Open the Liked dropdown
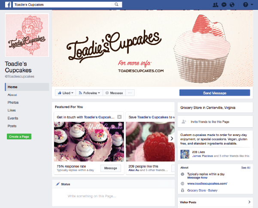The height and width of the screenshot is (208, 258). pos(65,93)
